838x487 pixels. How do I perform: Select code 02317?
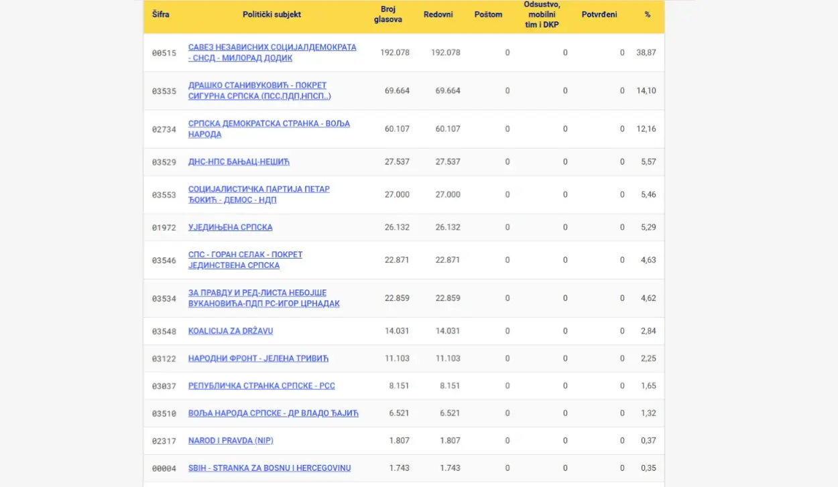pos(164,441)
